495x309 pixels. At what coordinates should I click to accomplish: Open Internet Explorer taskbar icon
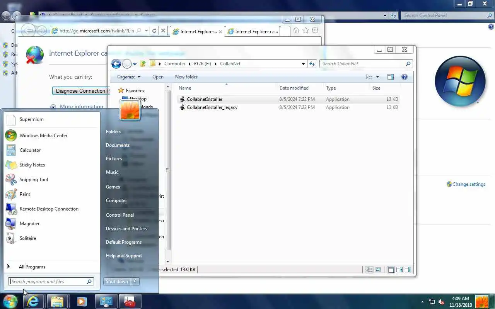point(33,301)
